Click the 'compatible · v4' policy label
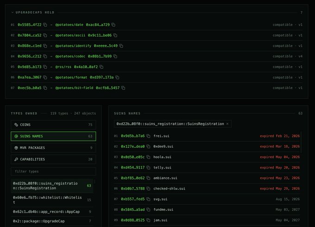The image size is (315, 227). point(288,57)
